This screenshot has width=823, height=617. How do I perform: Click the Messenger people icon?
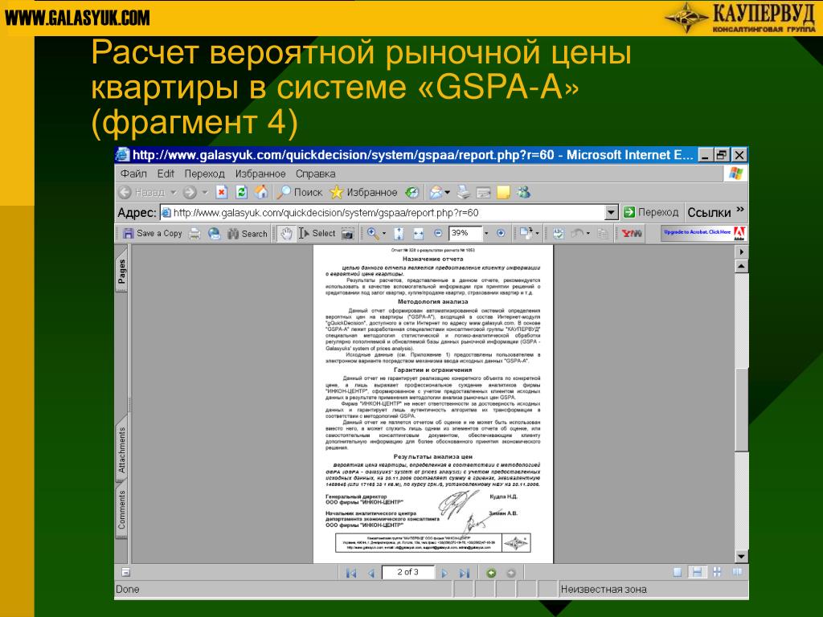pos(523,193)
